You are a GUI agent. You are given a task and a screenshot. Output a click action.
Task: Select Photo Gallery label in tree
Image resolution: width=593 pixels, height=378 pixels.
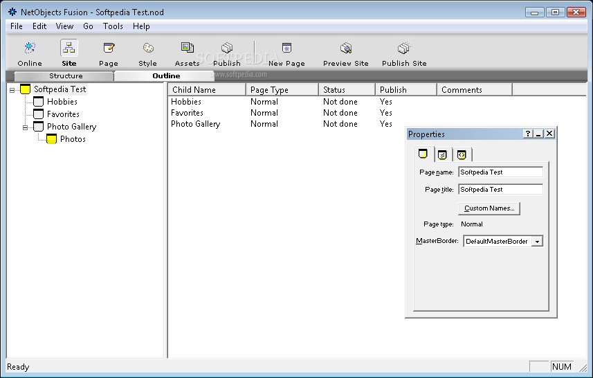coord(71,127)
